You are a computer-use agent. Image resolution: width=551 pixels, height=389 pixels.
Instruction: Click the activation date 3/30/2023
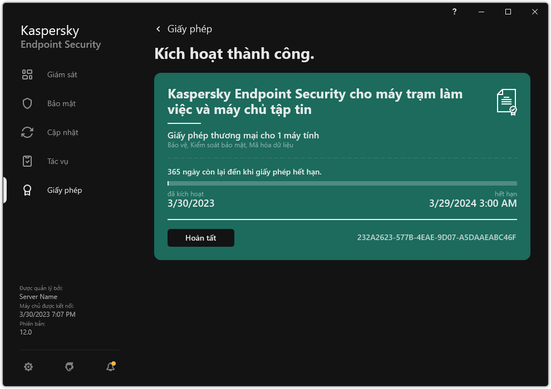click(x=191, y=203)
